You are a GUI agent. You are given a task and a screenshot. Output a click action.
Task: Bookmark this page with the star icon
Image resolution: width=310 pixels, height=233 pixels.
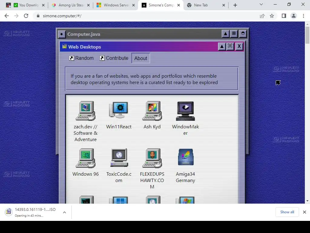point(272,16)
